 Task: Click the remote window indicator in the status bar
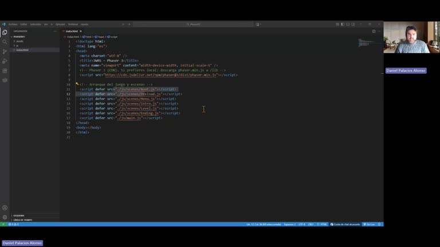coord(3,224)
